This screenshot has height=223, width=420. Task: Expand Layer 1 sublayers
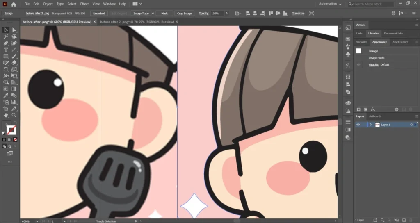coord(371,125)
